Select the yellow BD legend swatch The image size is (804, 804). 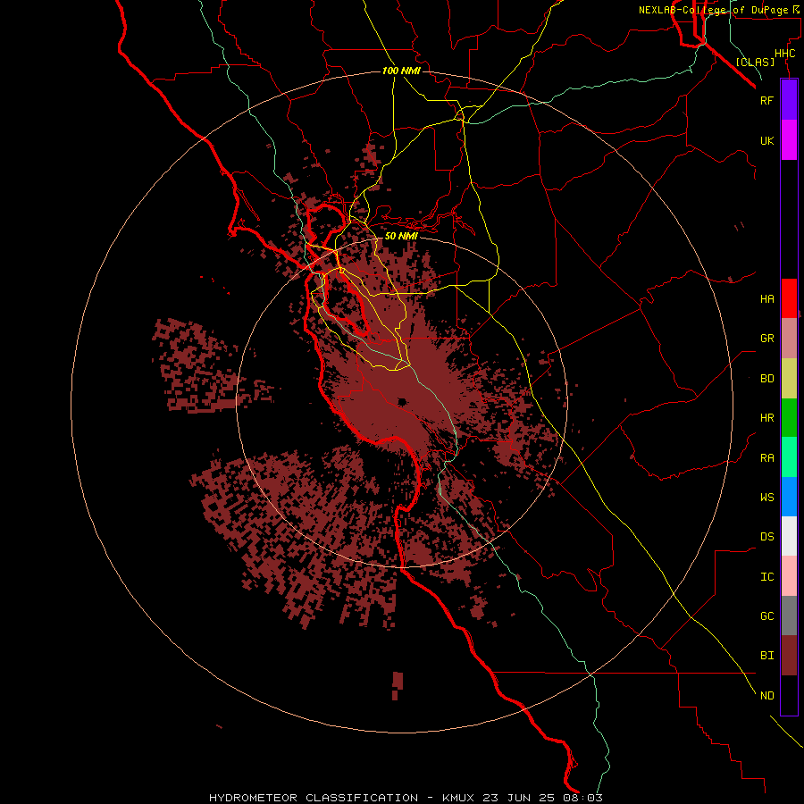(x=789, y=379)
